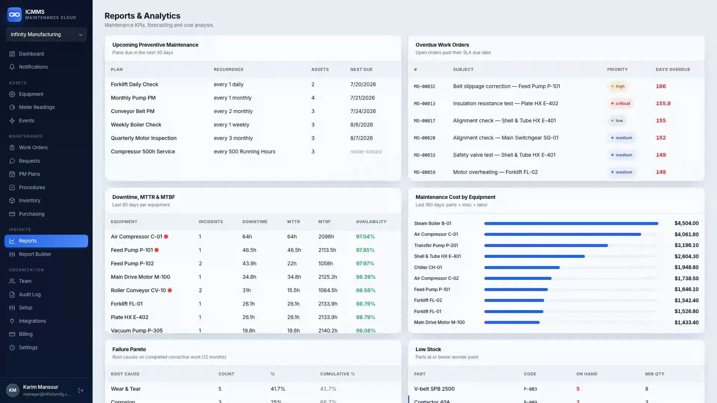The height and width of the screenshot is (403, 717).
Task: Open the Equipment sidebar label
Action: (x=31, y=94)
